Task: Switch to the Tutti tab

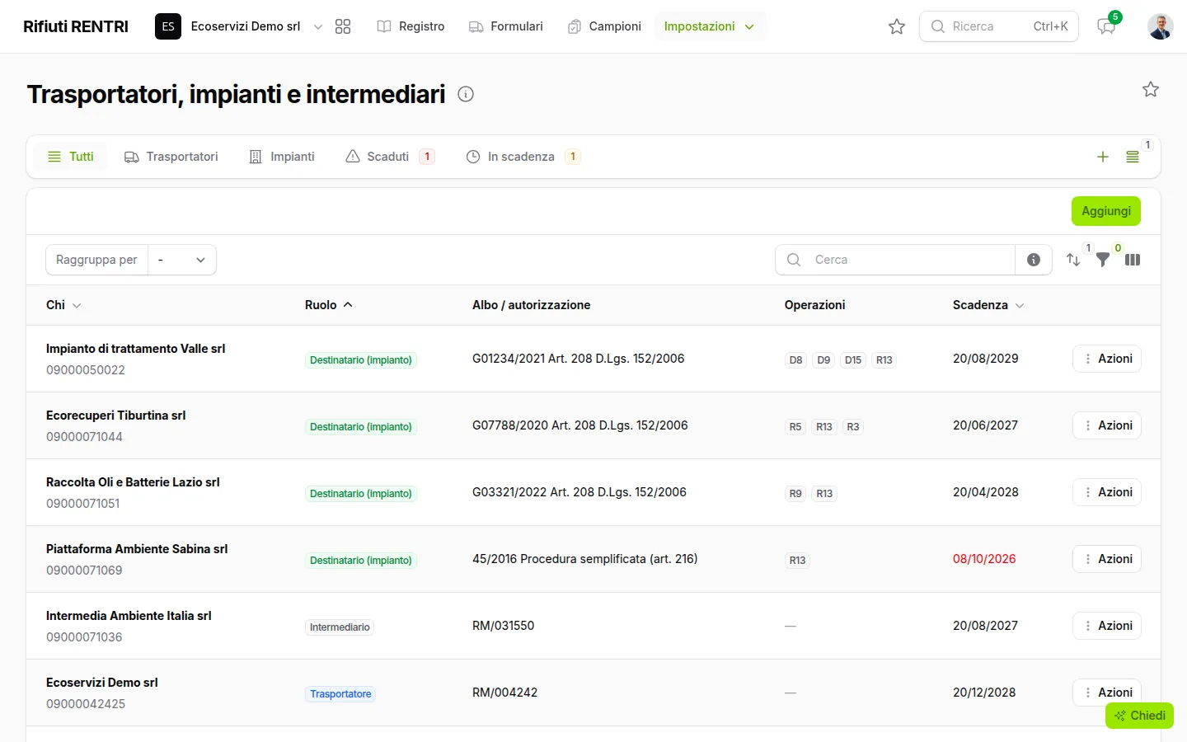Action: [70, 157]
